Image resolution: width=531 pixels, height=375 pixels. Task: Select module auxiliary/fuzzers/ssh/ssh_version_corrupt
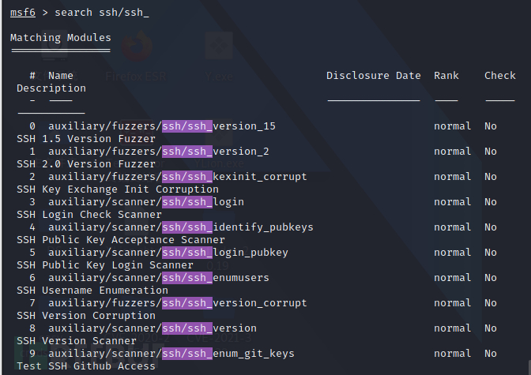178,303
